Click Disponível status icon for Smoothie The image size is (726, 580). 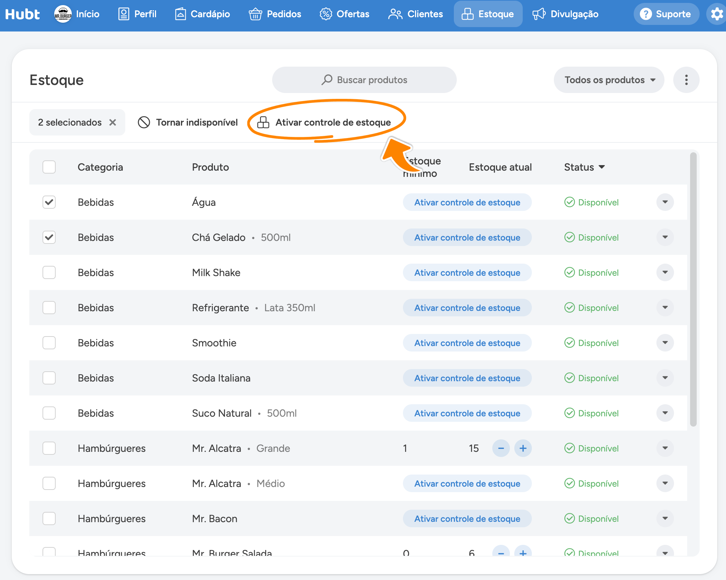(x=569, y=343)
